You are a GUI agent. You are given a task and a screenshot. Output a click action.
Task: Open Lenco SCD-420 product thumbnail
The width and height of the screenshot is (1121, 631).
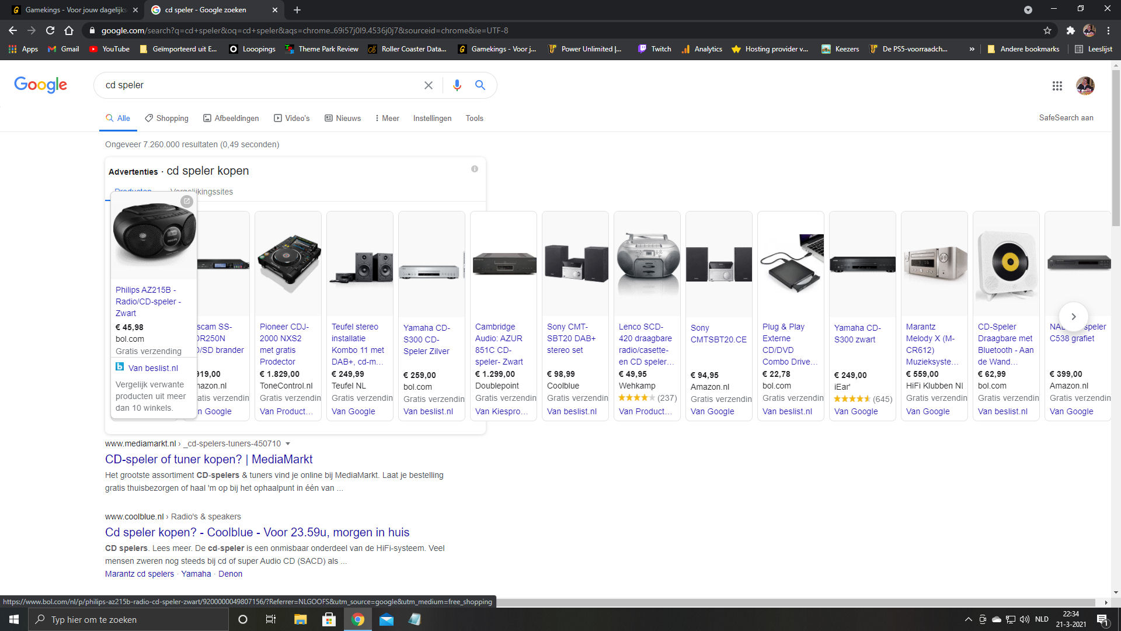click(x=647, y=264)
